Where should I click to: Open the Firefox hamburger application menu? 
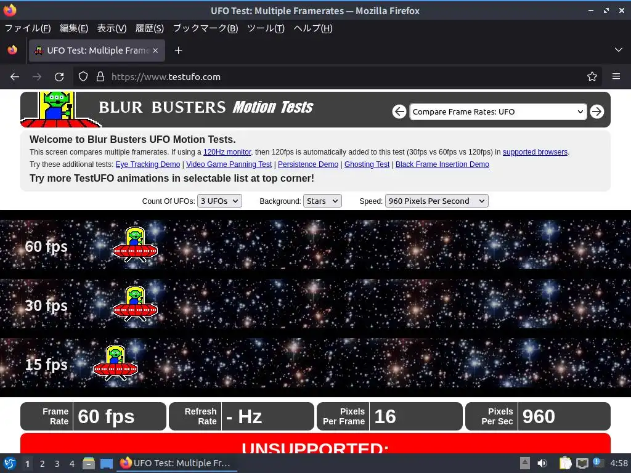pos(616,76)
